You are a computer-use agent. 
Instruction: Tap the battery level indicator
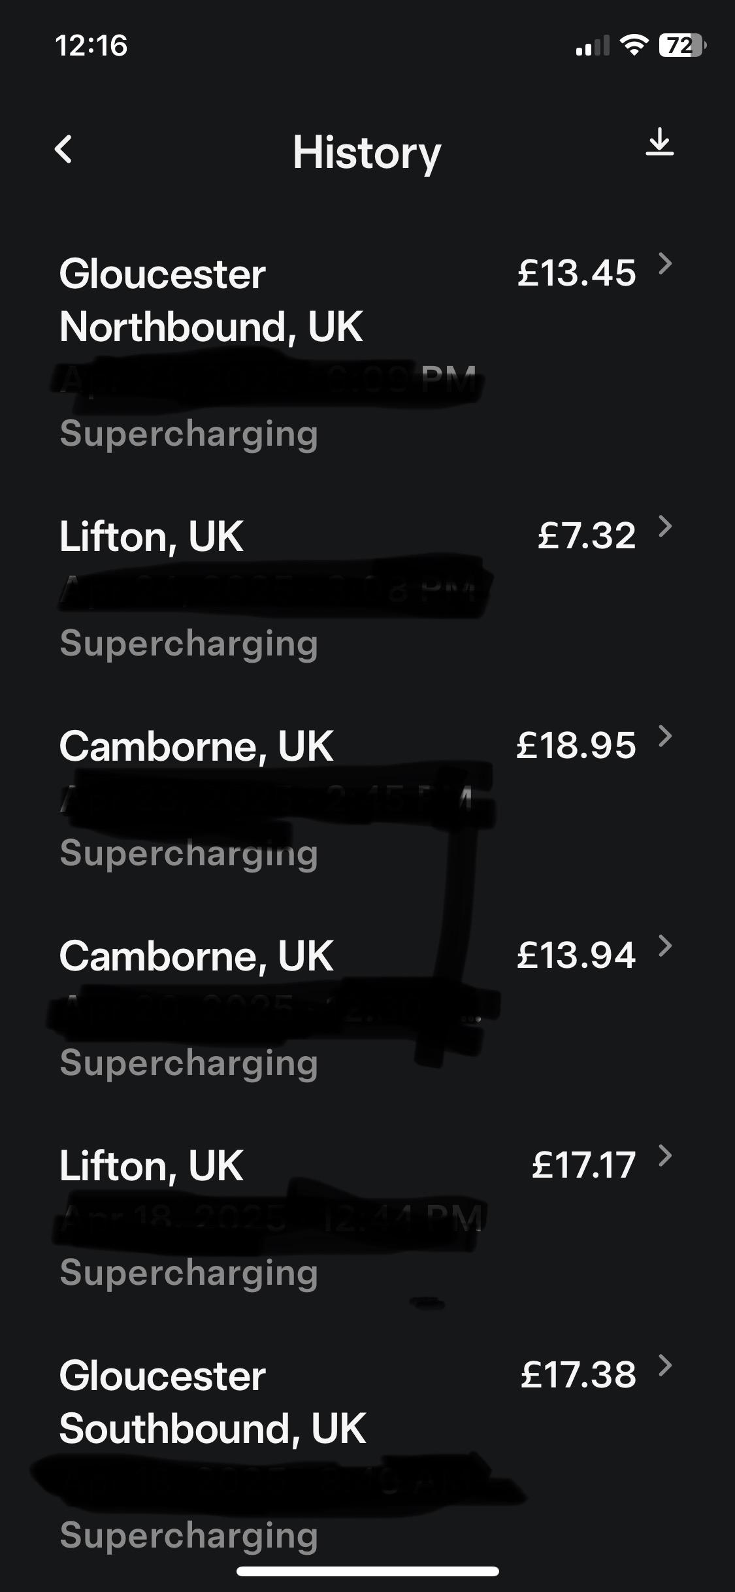click(x=681, y=45)
